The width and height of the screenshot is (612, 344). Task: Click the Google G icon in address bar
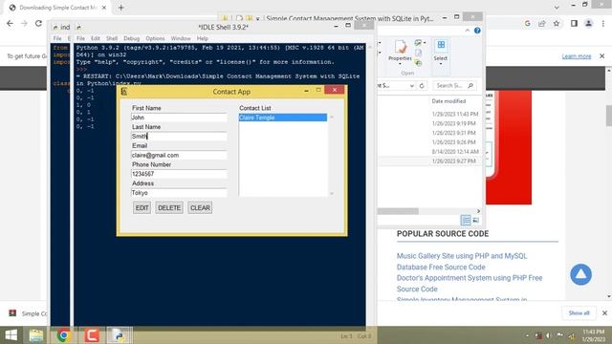click(528, 23)
